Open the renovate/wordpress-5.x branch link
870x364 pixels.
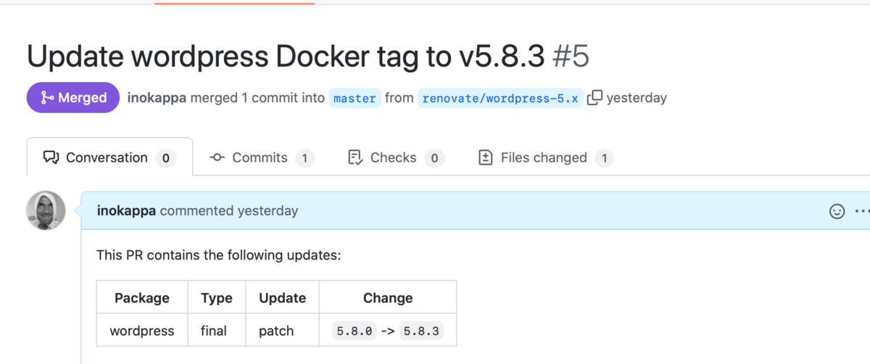click(500, 98)
